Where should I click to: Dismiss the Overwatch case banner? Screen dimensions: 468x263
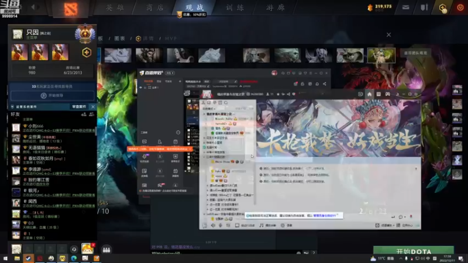click(93, 106)
